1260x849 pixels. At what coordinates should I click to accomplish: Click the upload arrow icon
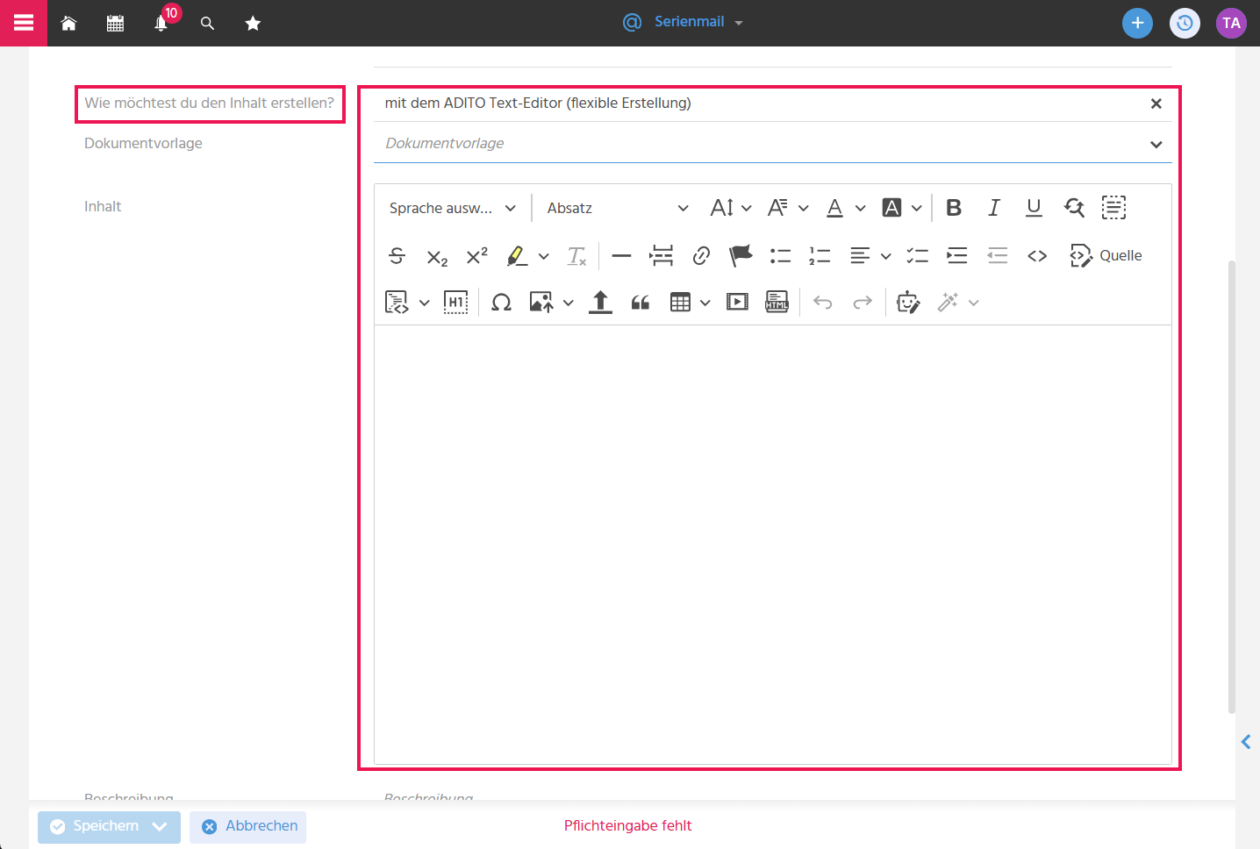point(600,303)
